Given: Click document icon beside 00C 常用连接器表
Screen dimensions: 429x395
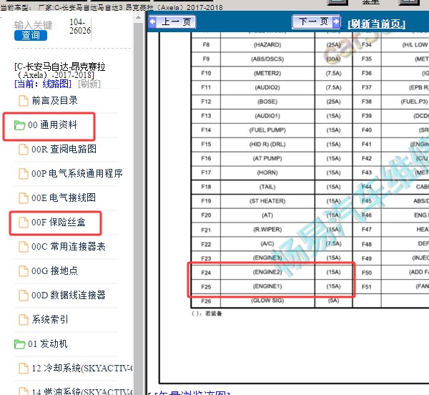Looking at the screenshot, I should point(24,247).
